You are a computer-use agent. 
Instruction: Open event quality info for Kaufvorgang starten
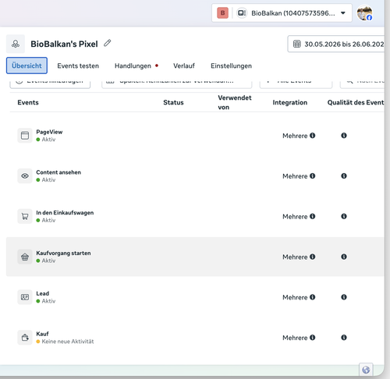tap(344, 257)
